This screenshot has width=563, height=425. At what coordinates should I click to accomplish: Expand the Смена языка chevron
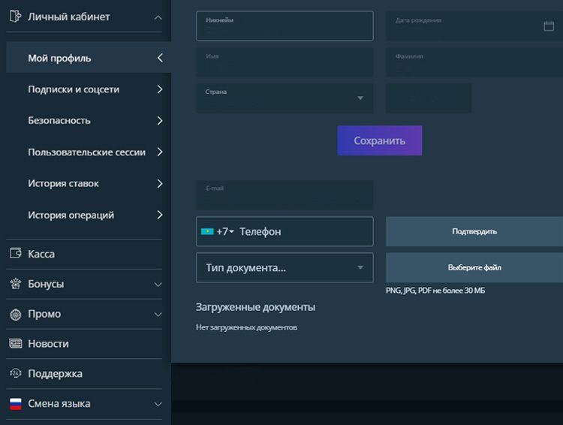[158, 403]
